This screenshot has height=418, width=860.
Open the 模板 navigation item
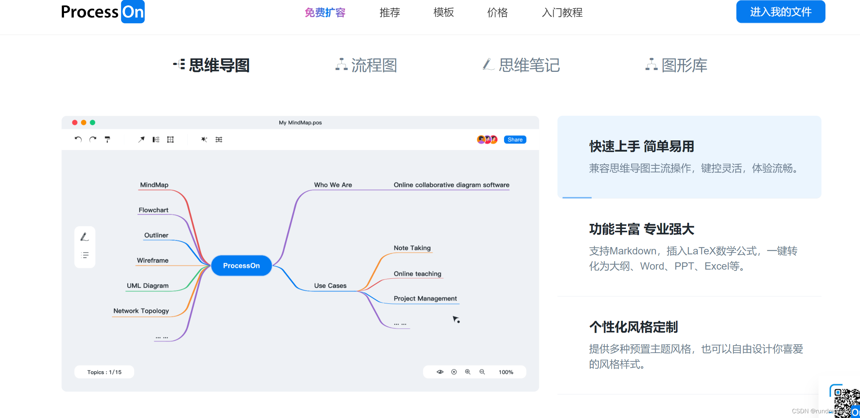click(x=444, y=12)
